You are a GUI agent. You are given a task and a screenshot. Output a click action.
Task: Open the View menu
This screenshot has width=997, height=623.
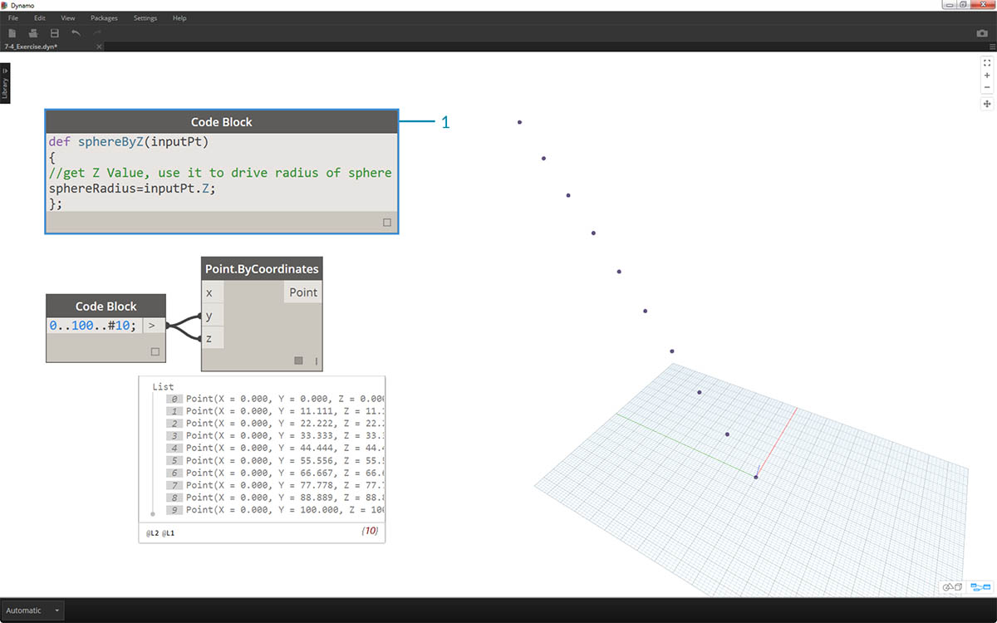click(68, 17)
